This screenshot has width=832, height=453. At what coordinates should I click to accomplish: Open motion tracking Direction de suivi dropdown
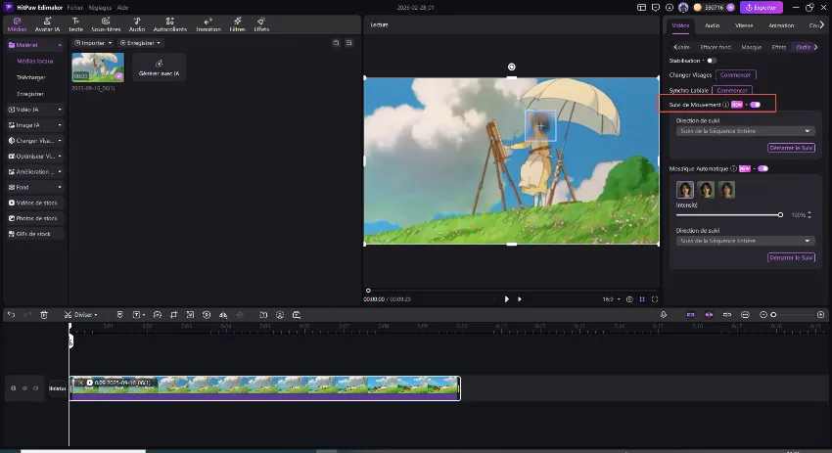coord(745,131)
